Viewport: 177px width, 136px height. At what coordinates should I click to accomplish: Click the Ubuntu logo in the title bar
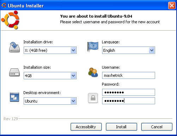[4, 5]
